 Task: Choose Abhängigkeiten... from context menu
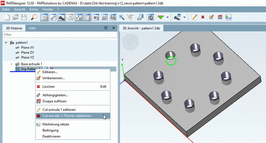point(73,95)
